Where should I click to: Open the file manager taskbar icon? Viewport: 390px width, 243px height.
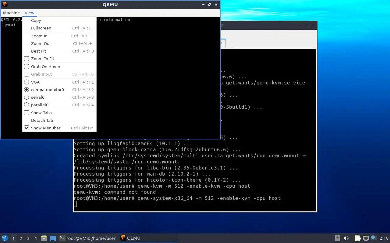44,238
